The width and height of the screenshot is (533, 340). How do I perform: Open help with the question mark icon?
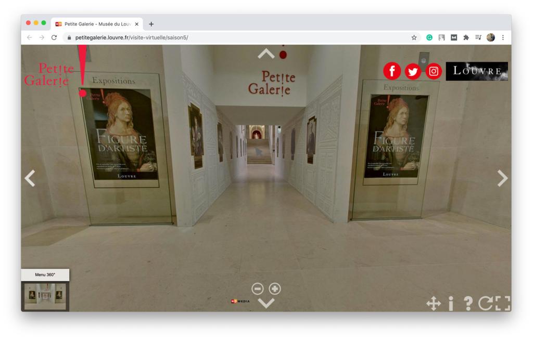pos(468,303)
